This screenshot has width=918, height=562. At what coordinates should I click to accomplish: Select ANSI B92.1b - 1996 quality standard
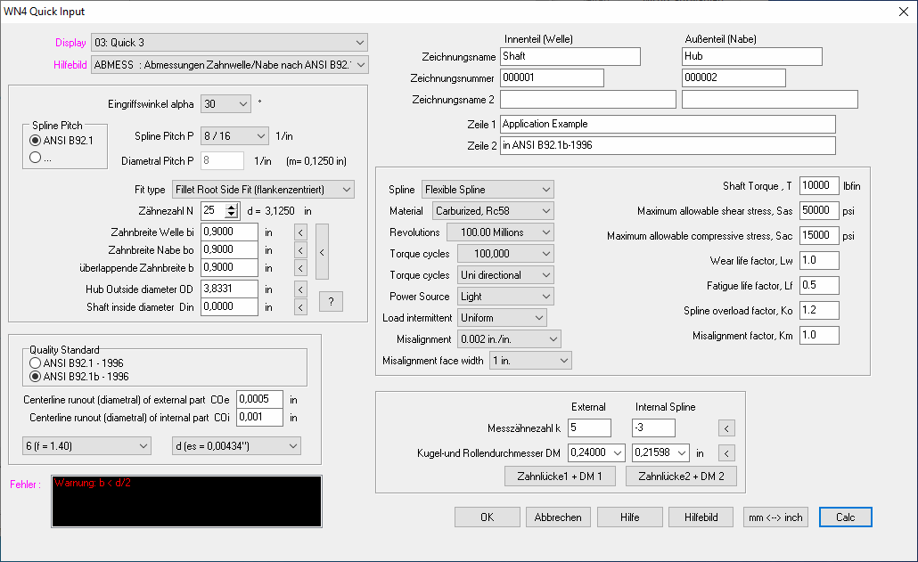(36, 375)
